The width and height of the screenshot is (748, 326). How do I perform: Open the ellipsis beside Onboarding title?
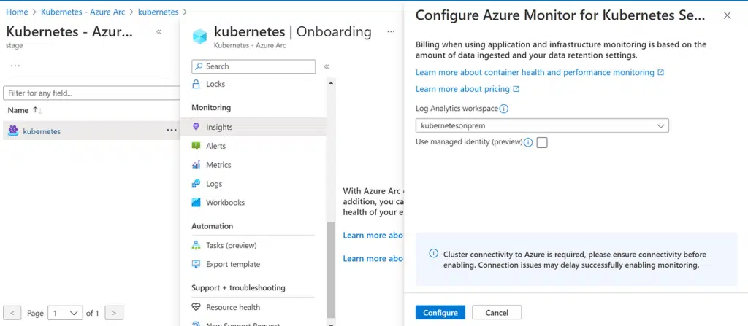click(391, 32)
